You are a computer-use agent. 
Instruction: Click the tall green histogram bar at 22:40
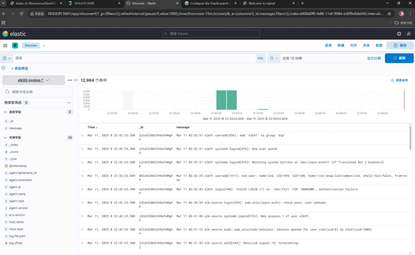(x=221, y=100)
